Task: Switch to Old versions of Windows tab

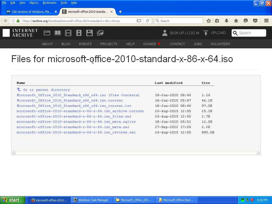Action: click(32, 12)
